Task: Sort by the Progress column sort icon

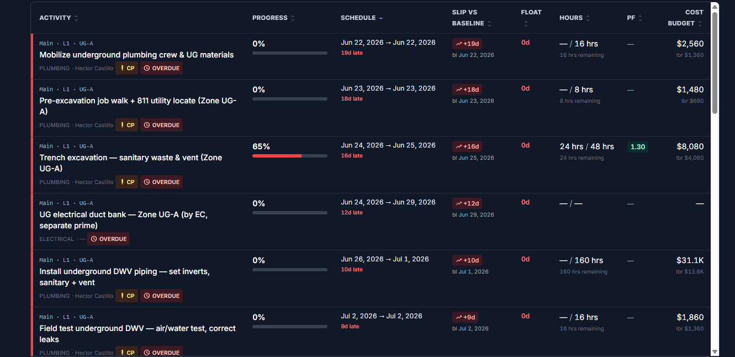Action: click(293, 18)
